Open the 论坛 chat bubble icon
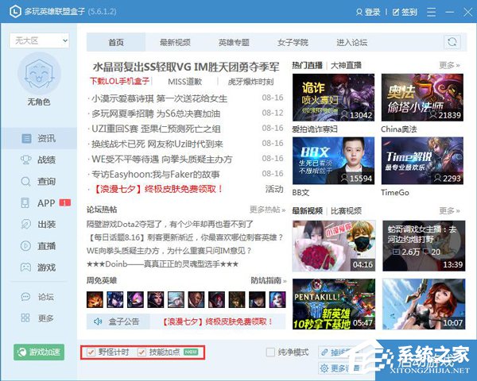Image resolution: width=477 pixels, height=381 pixels. point(25,297)
